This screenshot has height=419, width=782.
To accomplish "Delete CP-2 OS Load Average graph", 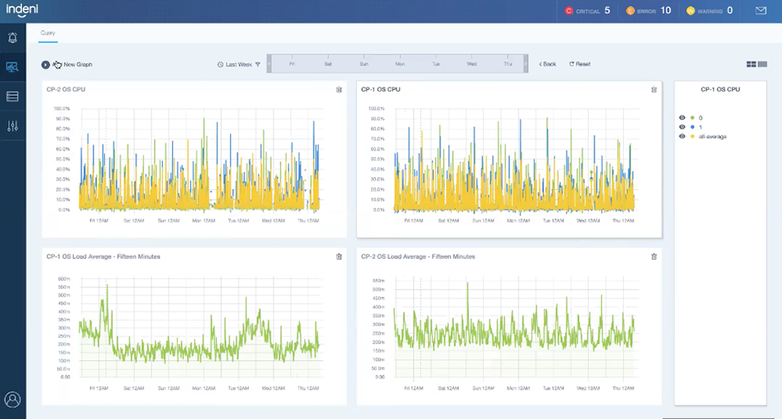I will tap(653, 257).
